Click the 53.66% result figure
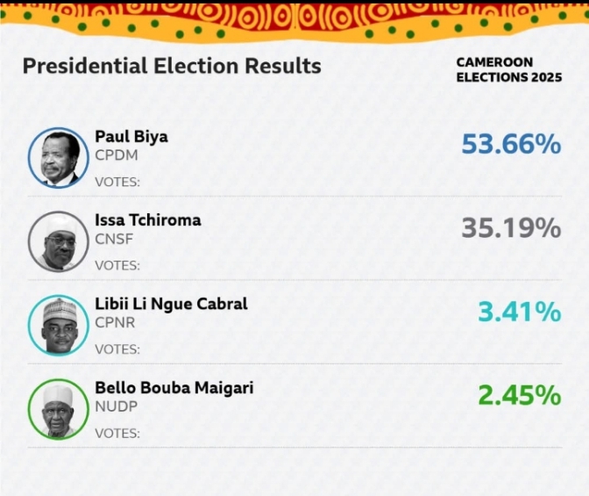589x496 pixels. [511, 144]
